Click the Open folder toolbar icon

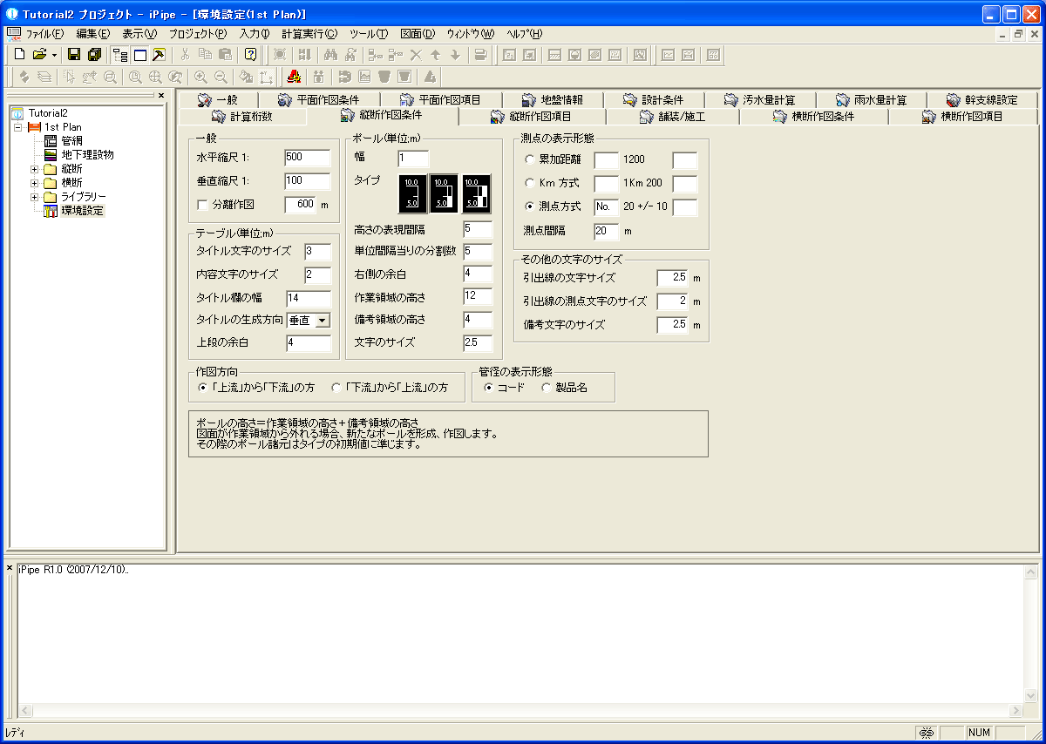[38, 54]
